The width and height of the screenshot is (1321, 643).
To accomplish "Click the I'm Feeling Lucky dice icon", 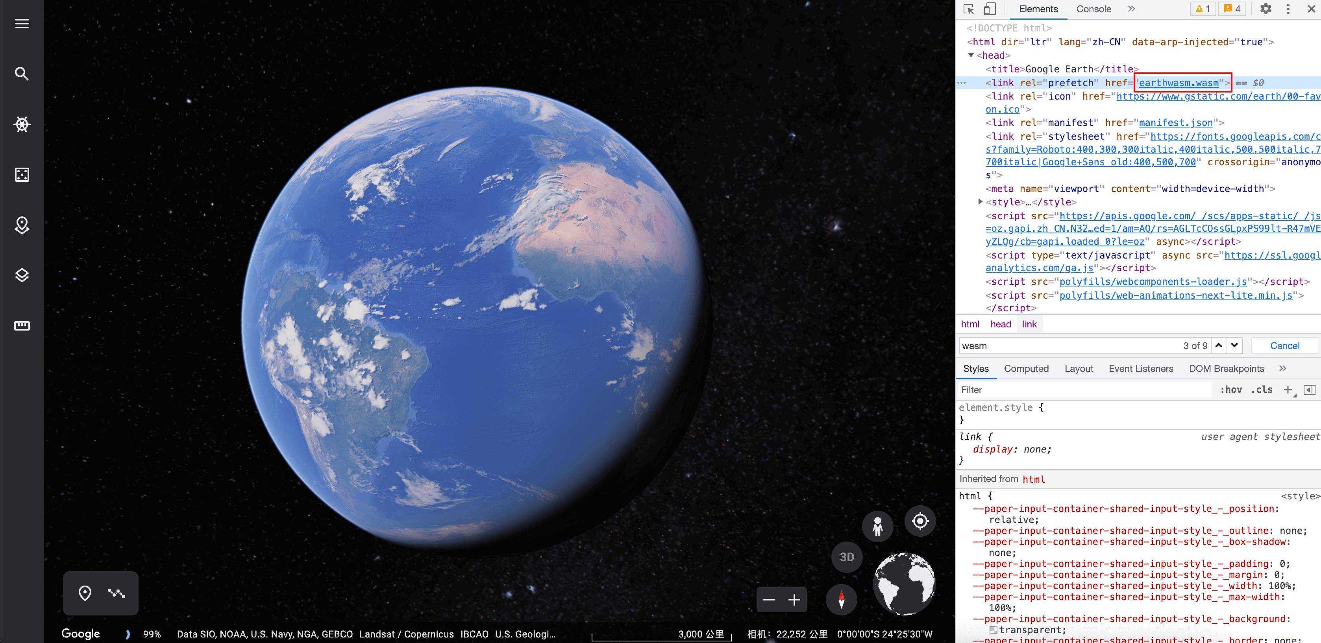I will pos(22,175).
